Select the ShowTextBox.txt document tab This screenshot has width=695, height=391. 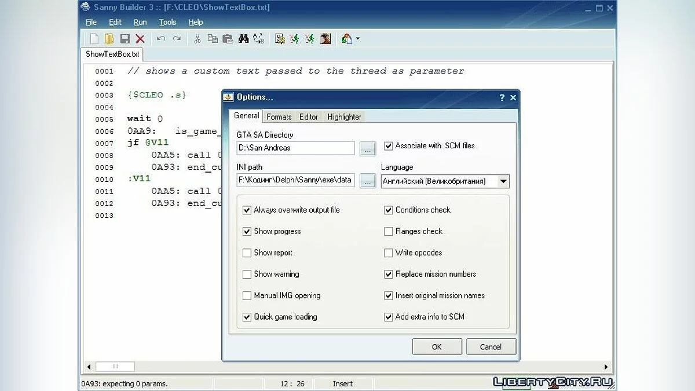[x=112, y=54]
